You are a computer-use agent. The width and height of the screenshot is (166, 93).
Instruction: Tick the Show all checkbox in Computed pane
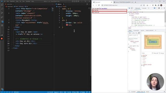click(x=153, y=53)
